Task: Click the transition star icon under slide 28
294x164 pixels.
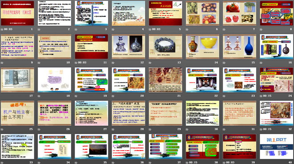Action: [113, 129]
